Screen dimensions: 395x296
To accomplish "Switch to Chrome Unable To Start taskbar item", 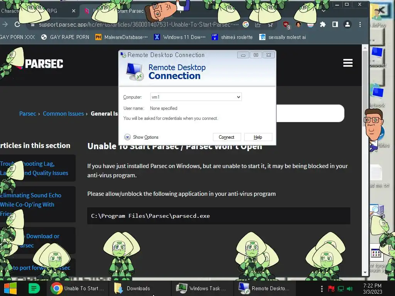I will 78,288.
